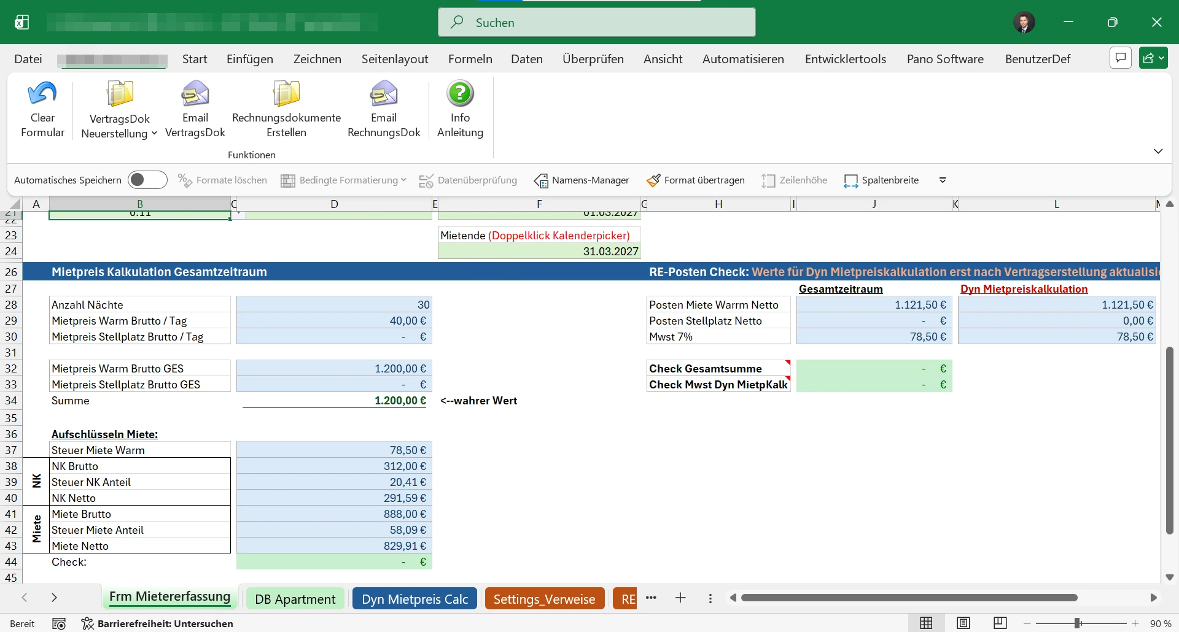Select the Mietende date cell 31.03.2027
The width and height of the screenshot is (1179, 632).
click(539, 251)
